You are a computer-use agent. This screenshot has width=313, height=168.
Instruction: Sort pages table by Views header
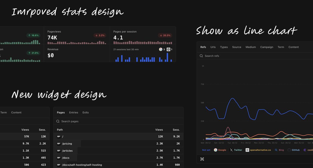pos(159,130)
